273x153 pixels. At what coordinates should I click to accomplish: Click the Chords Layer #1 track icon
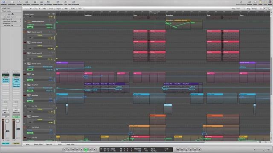(29, 32)
